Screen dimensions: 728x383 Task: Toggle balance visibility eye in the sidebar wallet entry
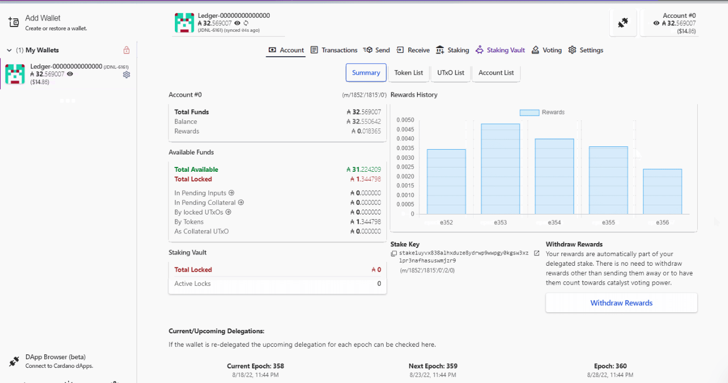click(70, 74)
